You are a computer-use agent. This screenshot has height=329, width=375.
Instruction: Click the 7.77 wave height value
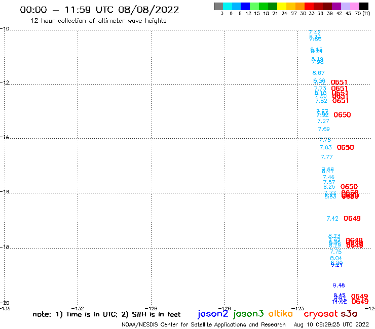pos(327,157)
